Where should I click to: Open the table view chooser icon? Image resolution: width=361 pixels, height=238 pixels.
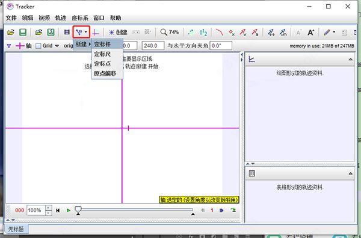[251, 174]
